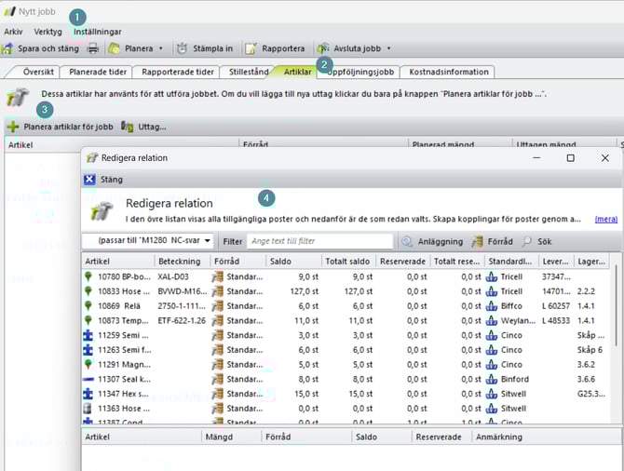Switch to the Stillestånd tab
Screen dimensions: 624x471
[249, 72]
